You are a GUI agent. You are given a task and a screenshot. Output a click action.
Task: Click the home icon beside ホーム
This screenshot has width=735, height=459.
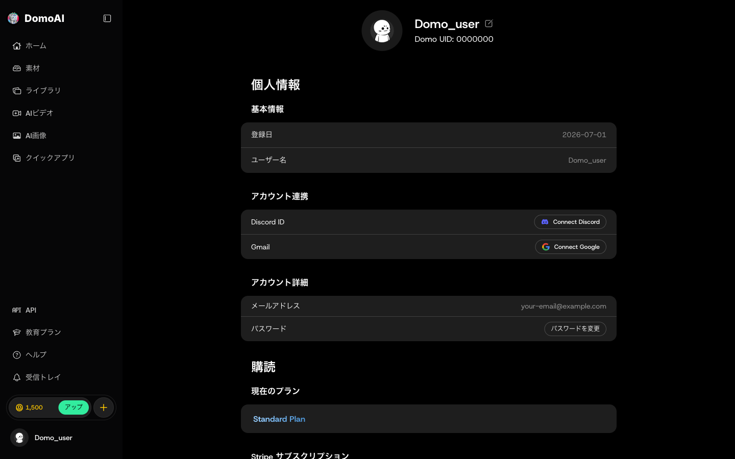(17, 46)
